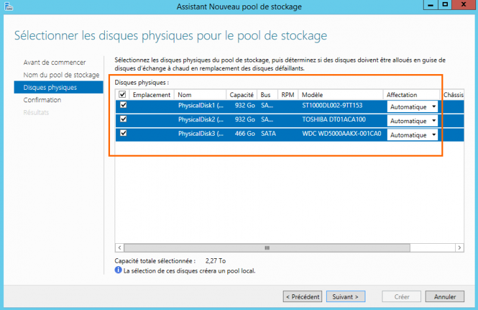
Task: Toggle the select-all checkbox in table header
Action: [122, 94]
